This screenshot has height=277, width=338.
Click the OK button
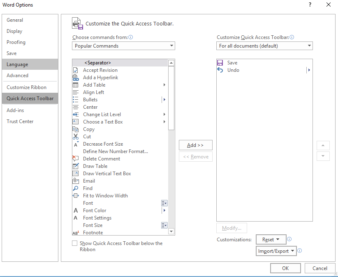285,268
